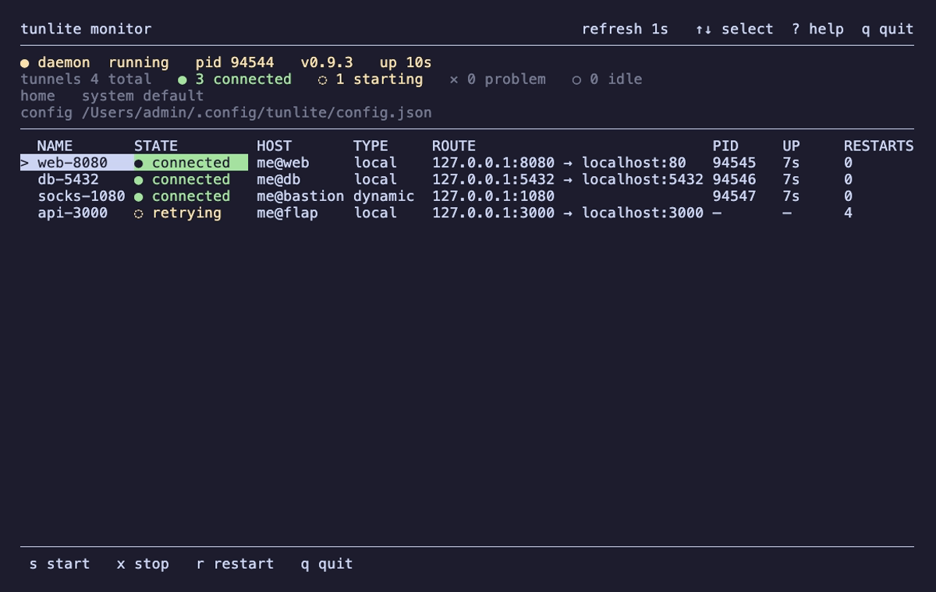936x592 pixels.
Task: Click "r restart" in the footer
Action: coord(235,564)
